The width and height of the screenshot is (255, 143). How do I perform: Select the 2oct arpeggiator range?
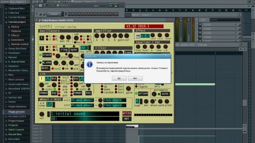coord(116,87)
